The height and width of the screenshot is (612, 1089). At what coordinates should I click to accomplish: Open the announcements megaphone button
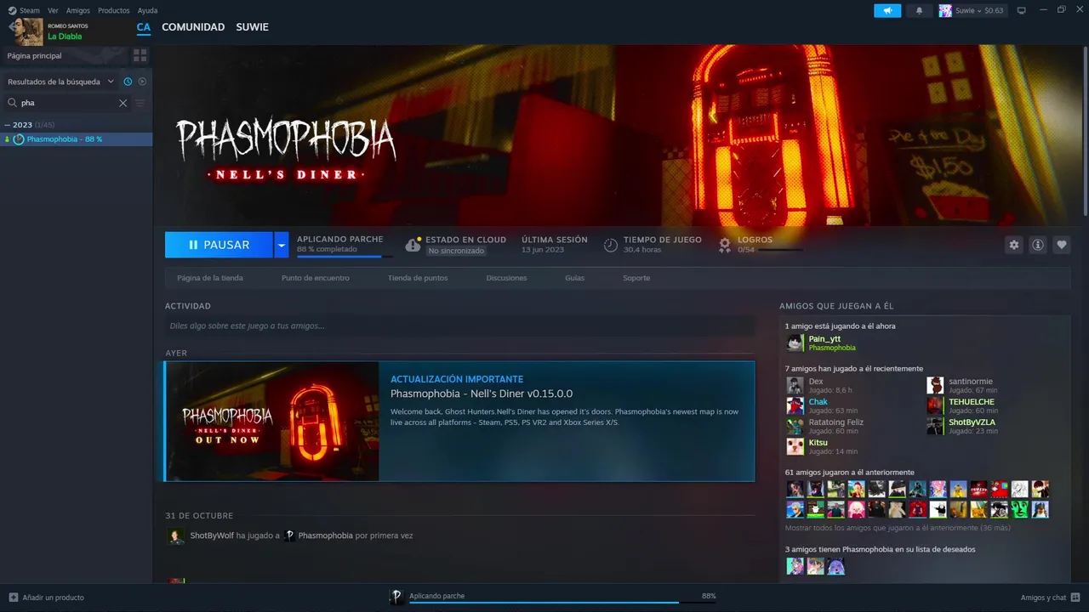(887, 10)
